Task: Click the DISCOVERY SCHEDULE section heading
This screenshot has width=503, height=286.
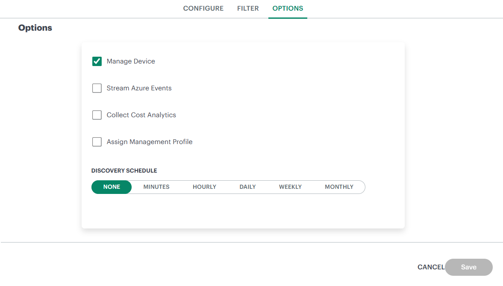Action: tap(124, 171)
